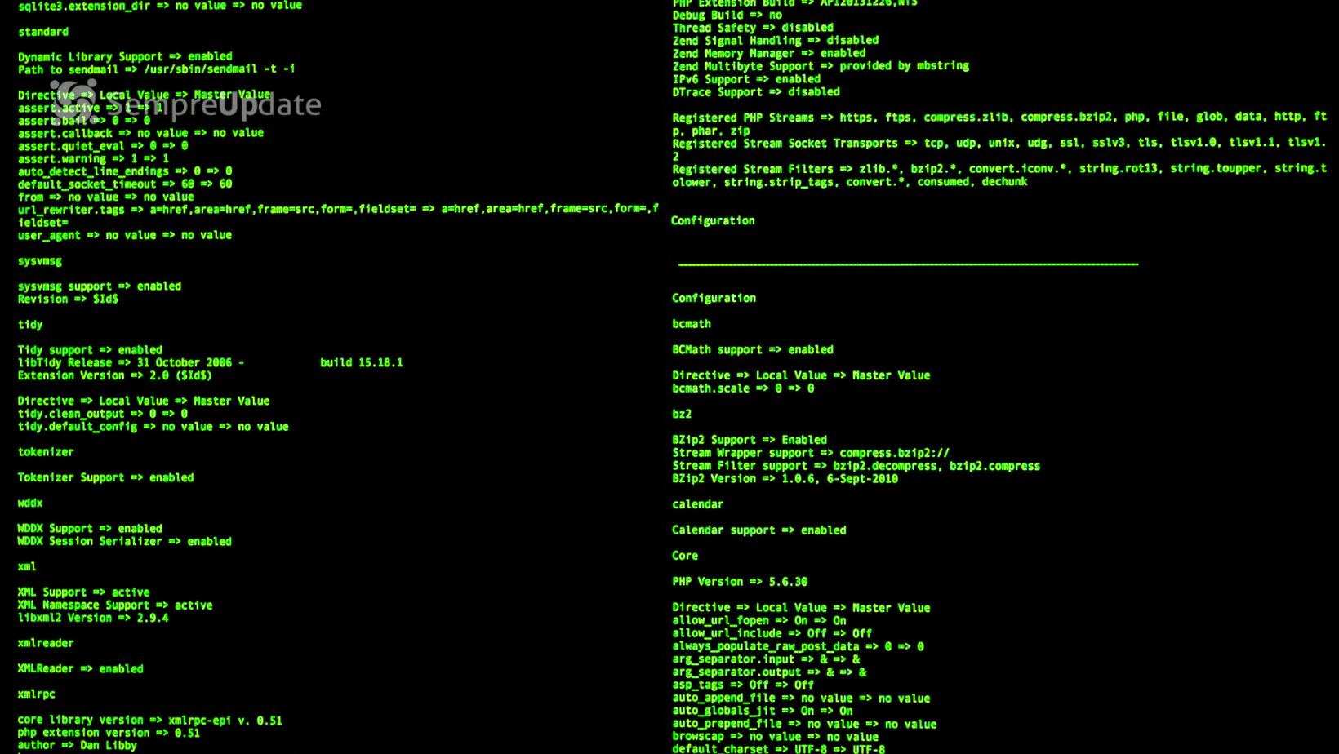1339x754 pixels.
Task: Select the 'auto_globals_jit => On => On' line
Action: pyautogui.click(x=763, y=711)
